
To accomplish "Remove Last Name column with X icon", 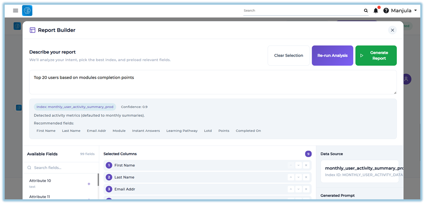I will (306, 177).
